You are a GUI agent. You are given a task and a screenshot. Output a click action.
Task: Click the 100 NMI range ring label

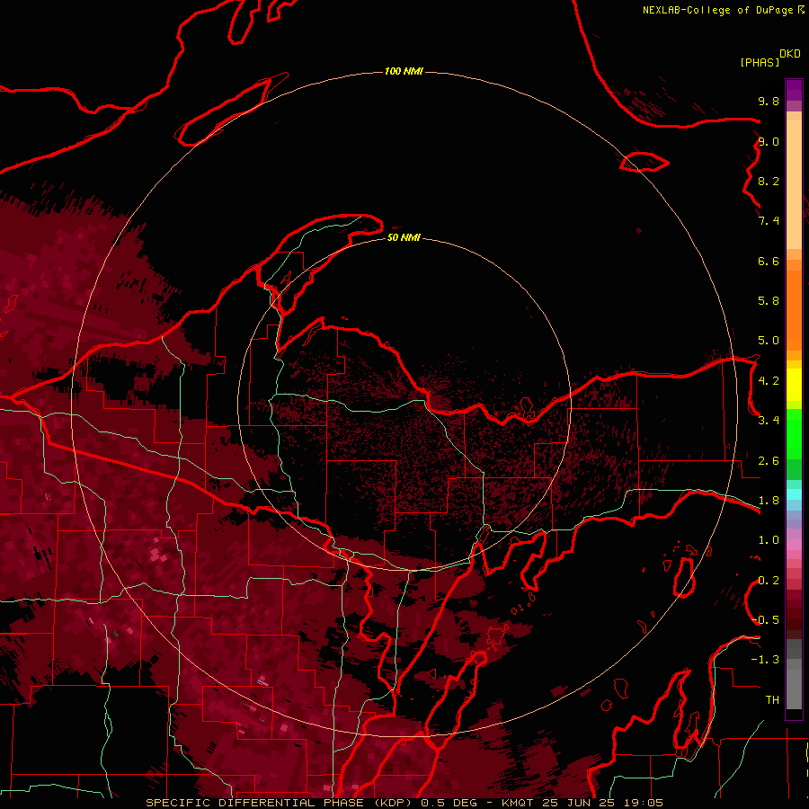404,71
